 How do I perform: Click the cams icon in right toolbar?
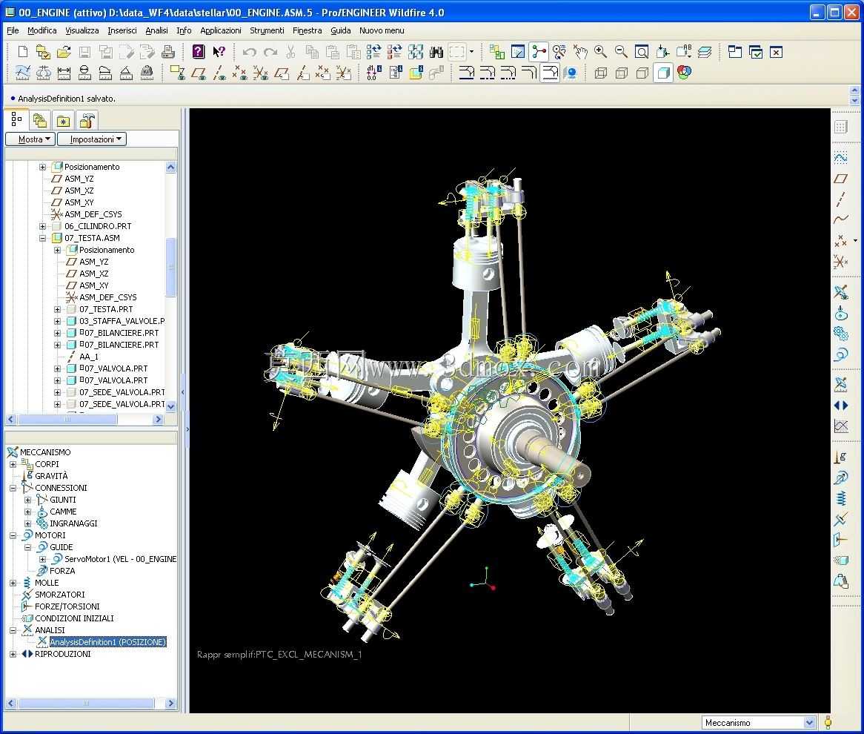(x=841, y=313)
